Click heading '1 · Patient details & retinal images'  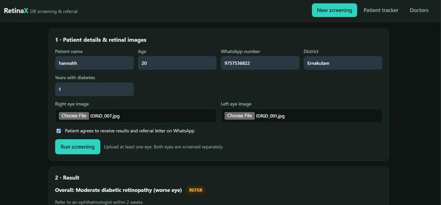[x=101, y=40]
